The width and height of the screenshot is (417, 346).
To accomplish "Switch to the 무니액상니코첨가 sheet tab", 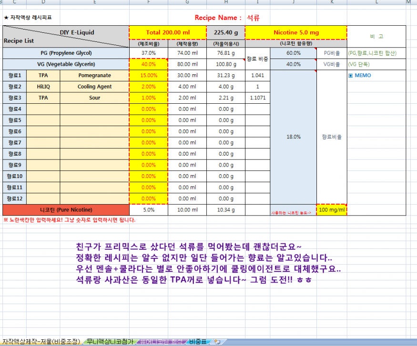I will (109, 341).
